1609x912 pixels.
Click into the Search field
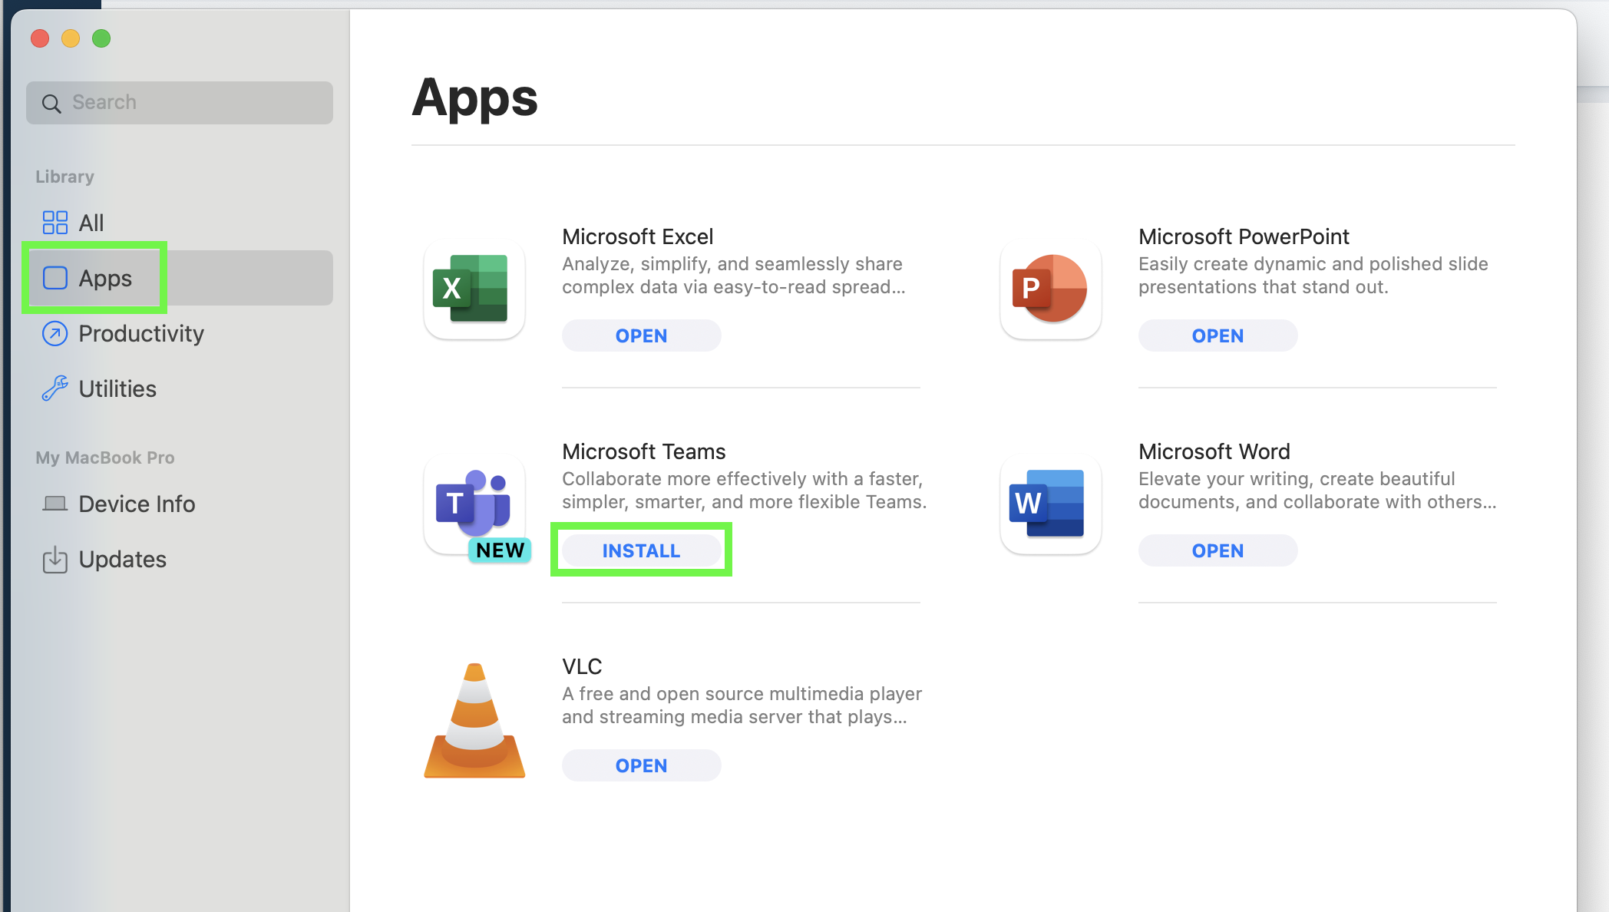192,103
